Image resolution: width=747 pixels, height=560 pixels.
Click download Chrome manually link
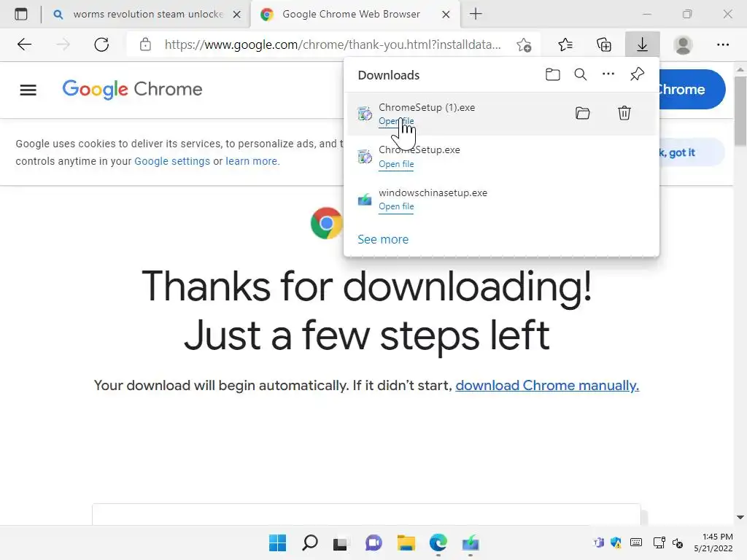tap(547, 385)
